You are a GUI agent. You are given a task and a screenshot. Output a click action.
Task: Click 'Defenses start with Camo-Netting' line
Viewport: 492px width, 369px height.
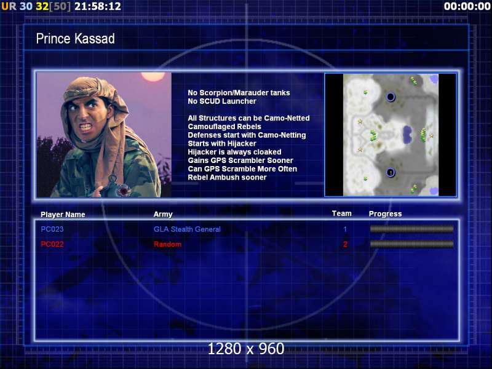[247, 135]
